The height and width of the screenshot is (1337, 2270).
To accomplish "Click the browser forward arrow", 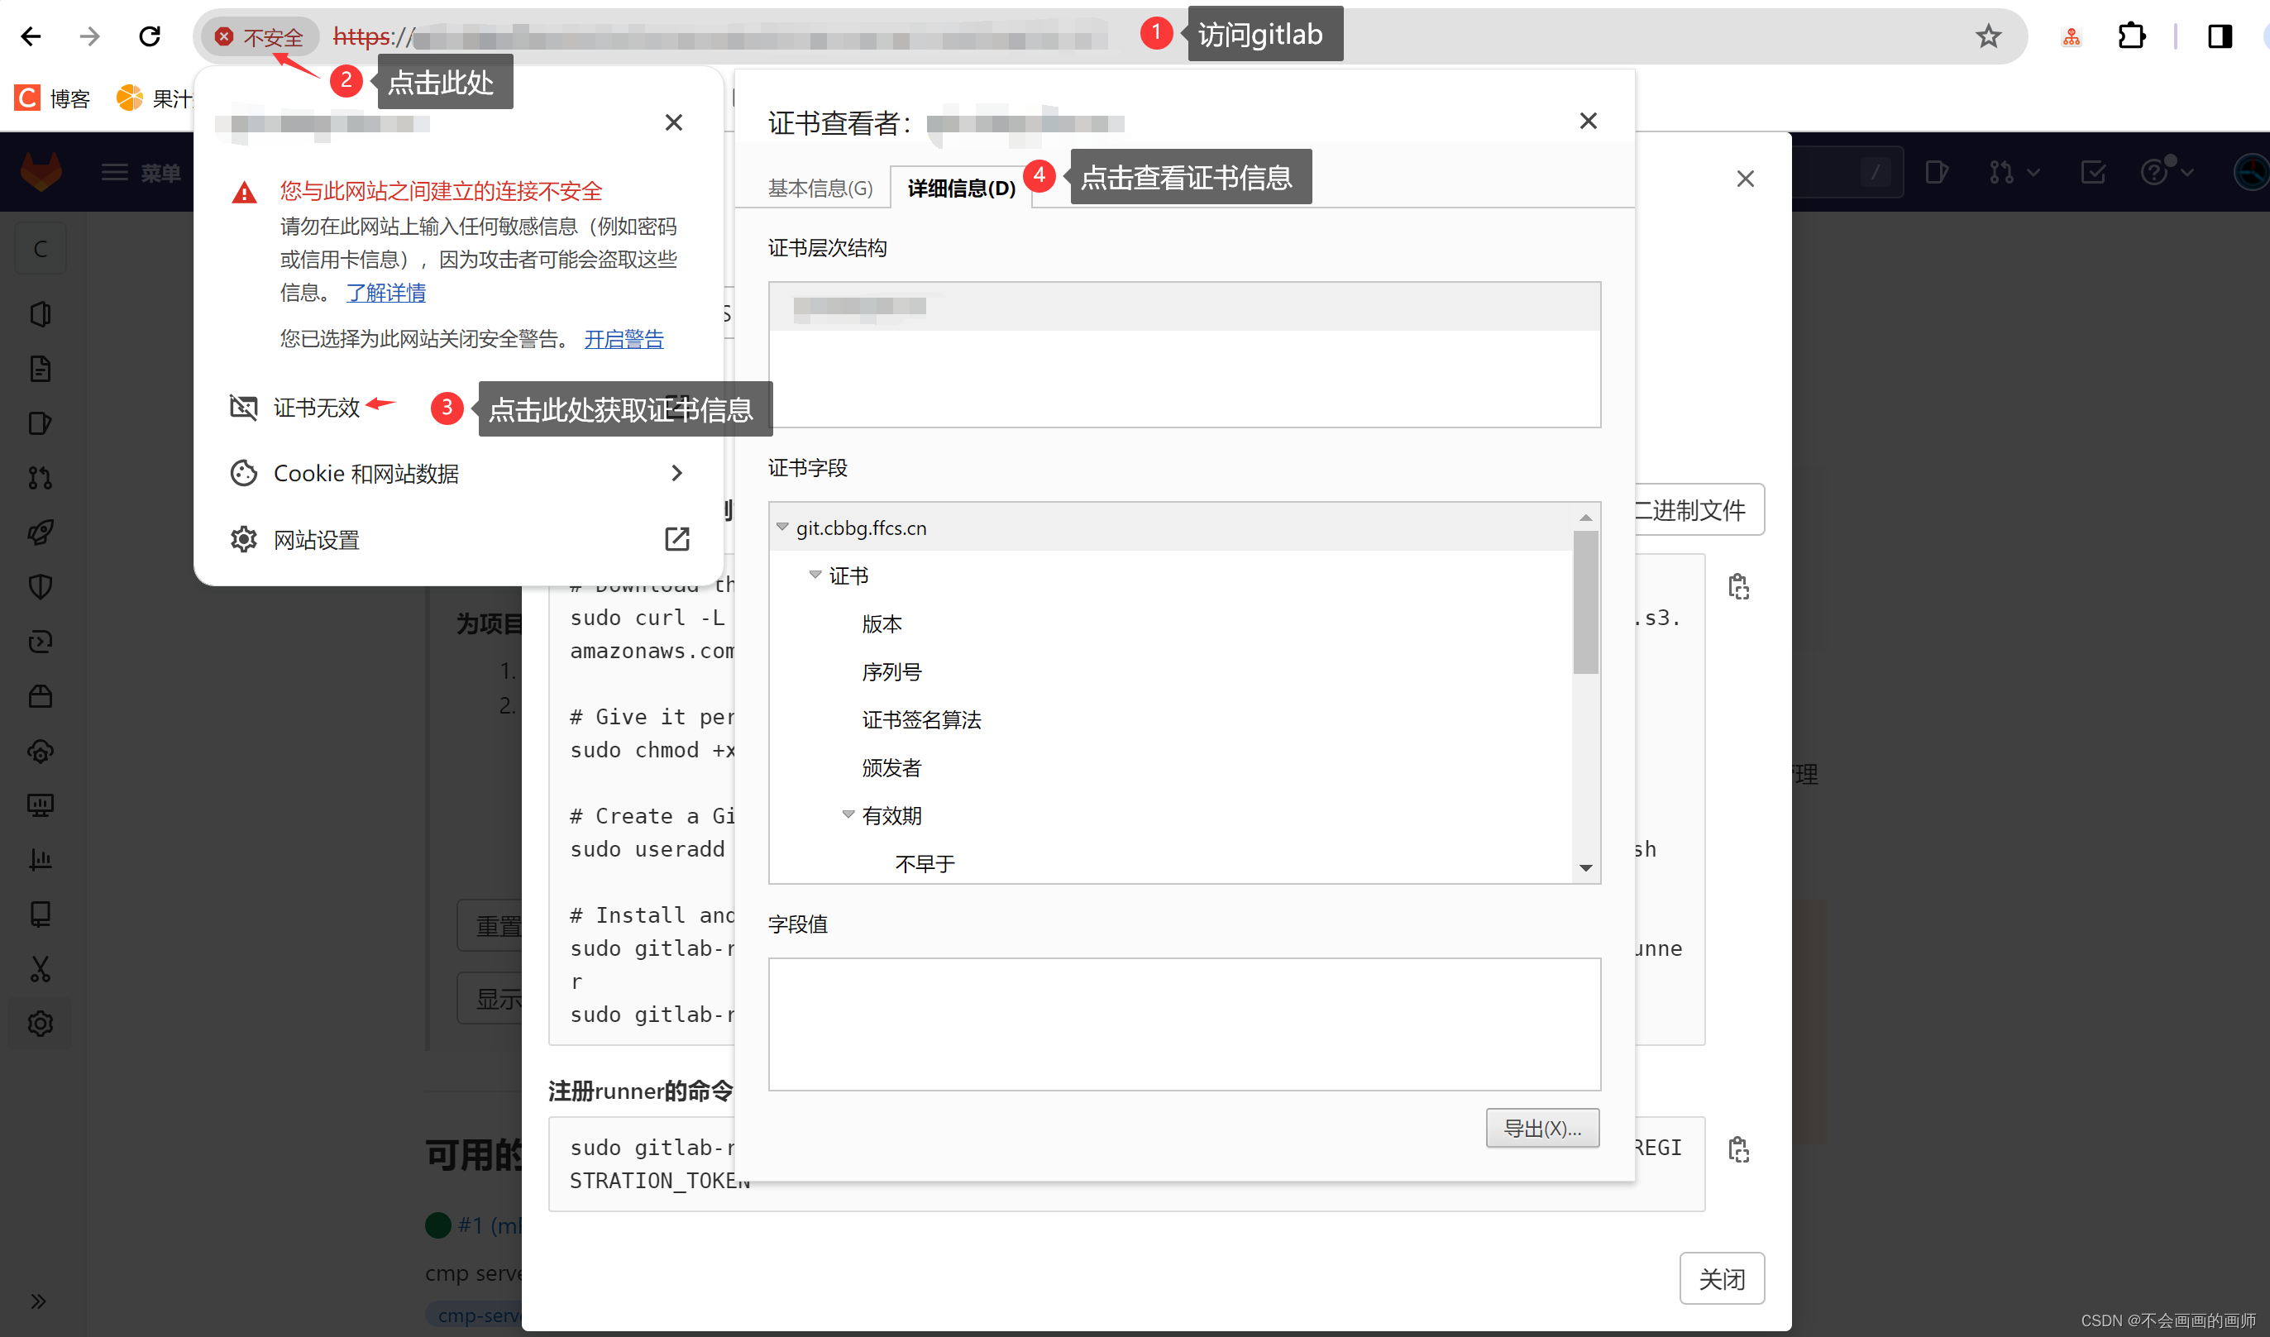I will click(89, 36).
